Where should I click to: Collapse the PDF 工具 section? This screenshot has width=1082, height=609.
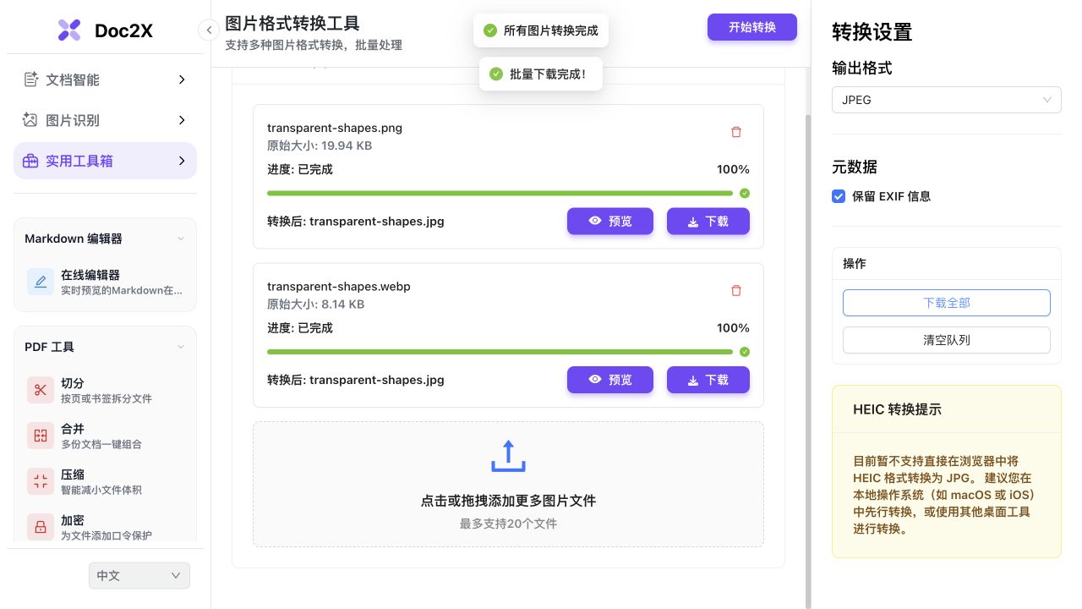point(180,347)
